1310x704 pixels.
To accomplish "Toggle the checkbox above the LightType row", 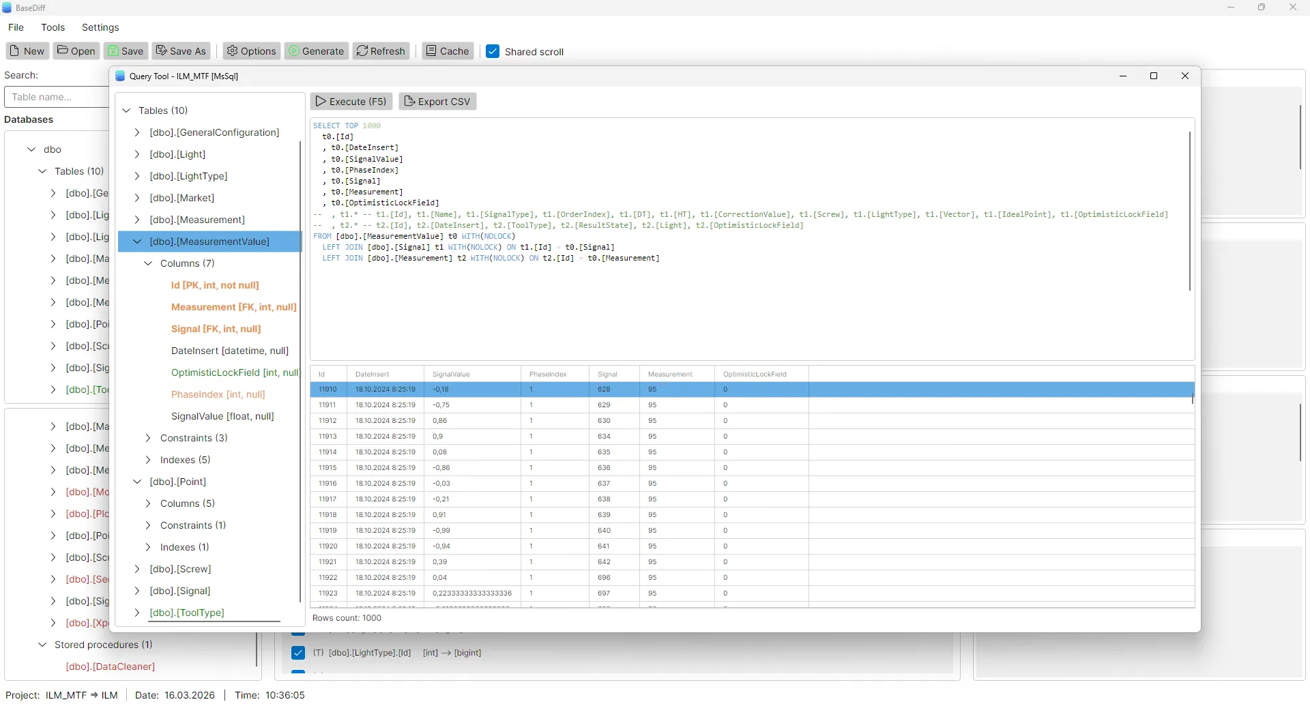I will (298, 634).
